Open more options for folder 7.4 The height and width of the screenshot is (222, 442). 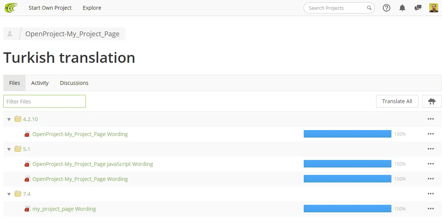coord(430,194)
